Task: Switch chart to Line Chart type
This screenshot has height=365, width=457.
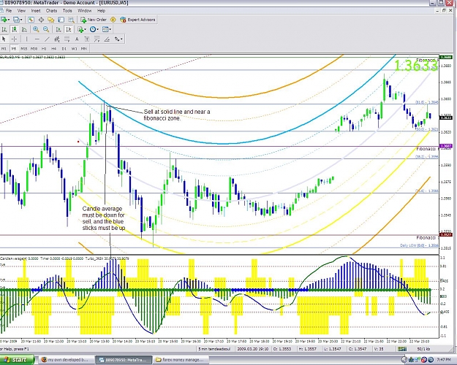Action: (x=24, y=29)
